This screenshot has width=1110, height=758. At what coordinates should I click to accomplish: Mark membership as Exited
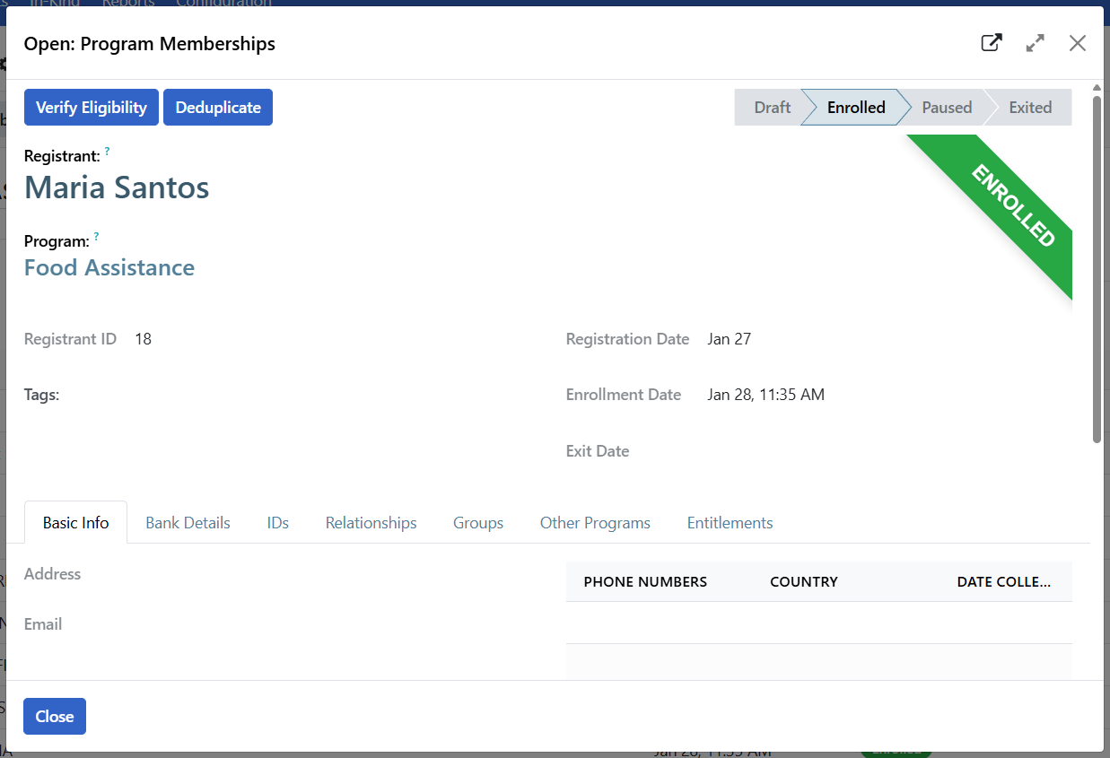coord(1029,108)
